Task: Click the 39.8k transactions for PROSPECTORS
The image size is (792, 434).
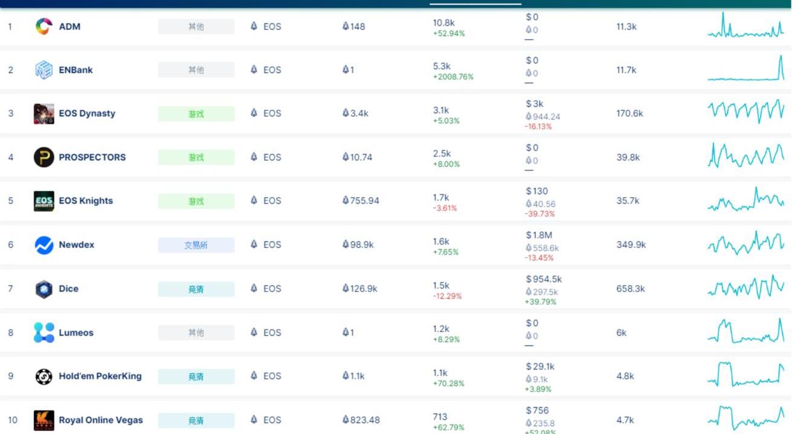Action: tap(628, 157)
